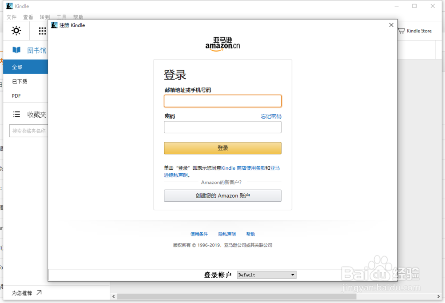Screen dimensions: 445x303
Task: Open the 文件 menu
Action: 12,17
